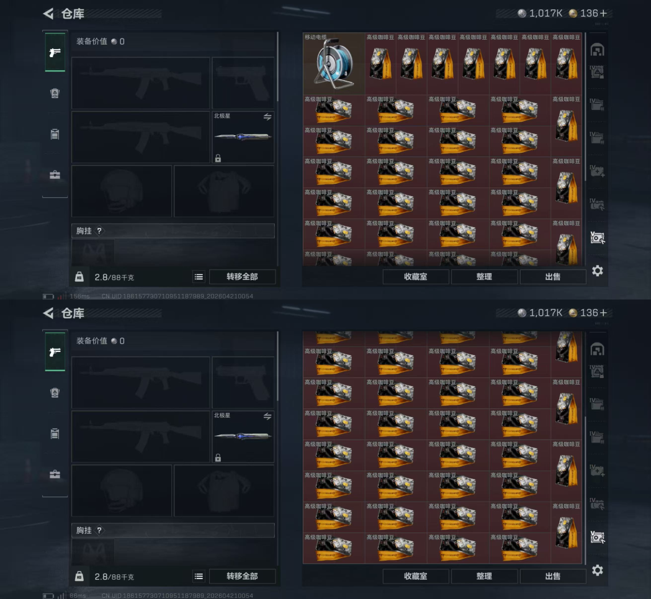Switch to briefcase tab in upper screenshot
This screenshot has height=599, width=651.
(55, 175)
